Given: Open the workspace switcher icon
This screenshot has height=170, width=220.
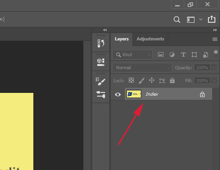Looking at the screenshot, I should pos(191,20).
